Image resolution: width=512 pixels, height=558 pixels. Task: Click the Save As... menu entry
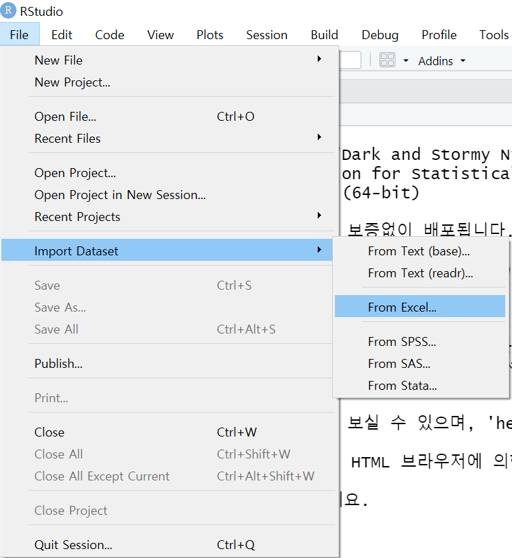(167, 307)
